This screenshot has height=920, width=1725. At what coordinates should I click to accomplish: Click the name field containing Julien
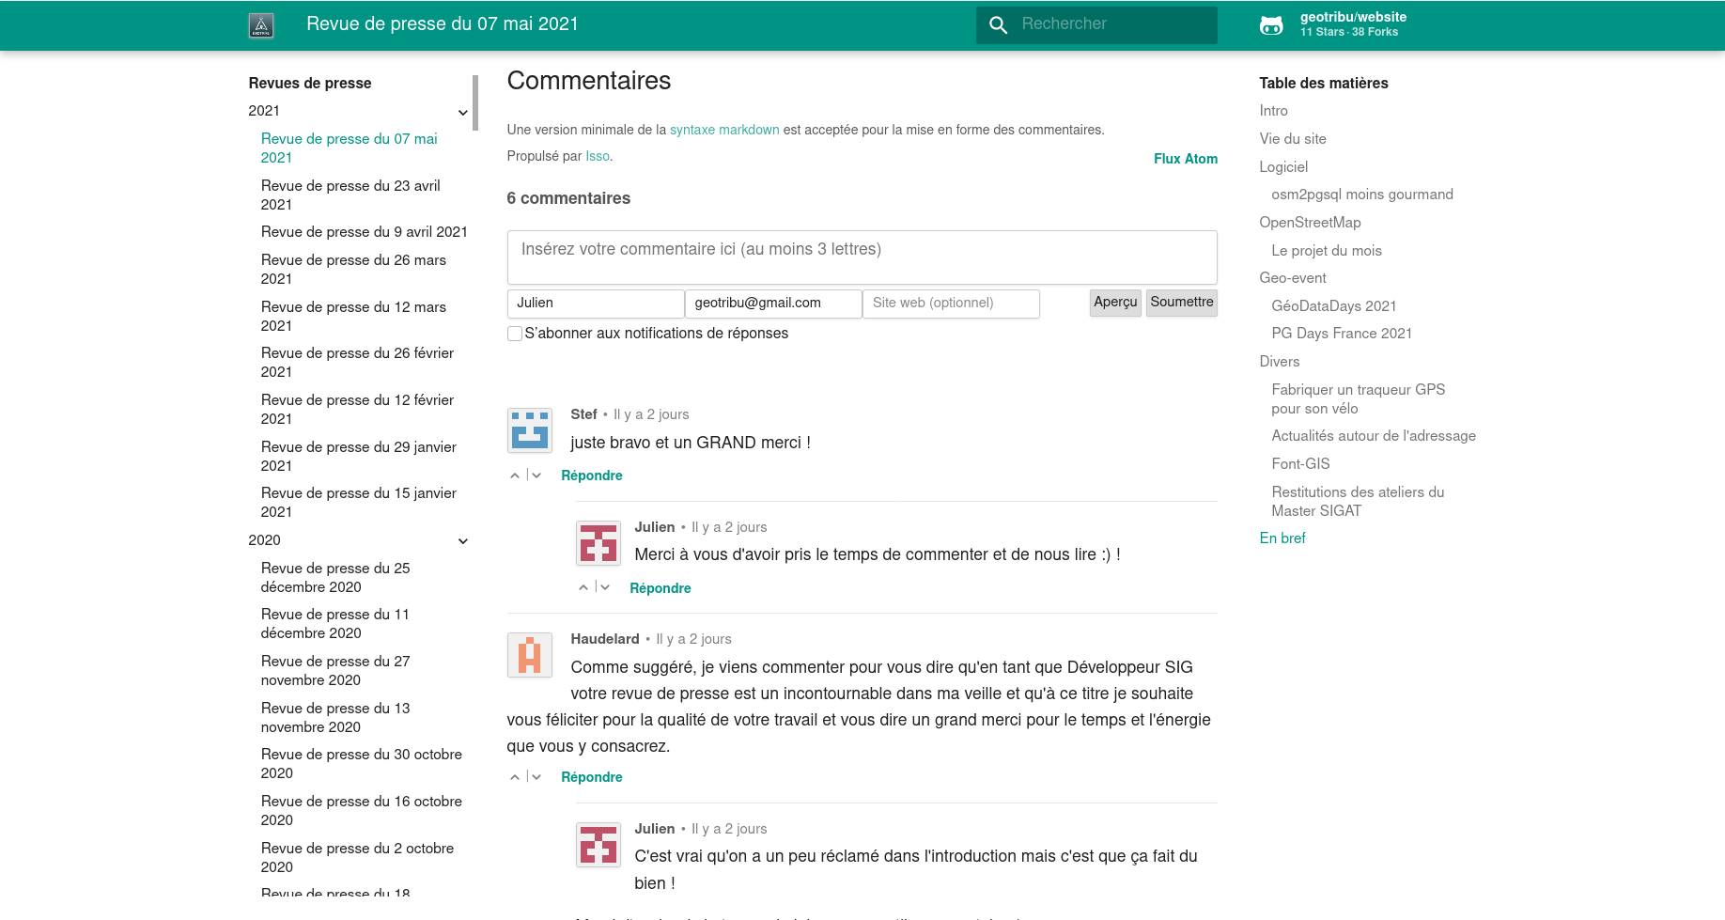pos(596,304)
